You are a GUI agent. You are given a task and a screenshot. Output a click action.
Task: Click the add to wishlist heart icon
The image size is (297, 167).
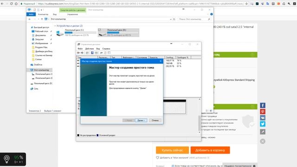(x=158, y=158)
